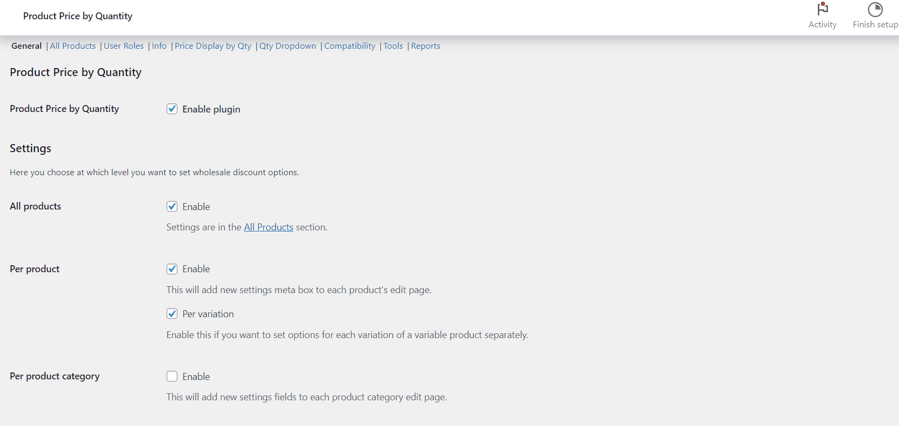899x426 pixels.
Task: Go to the Tools tab
Action: pos(393,46)
